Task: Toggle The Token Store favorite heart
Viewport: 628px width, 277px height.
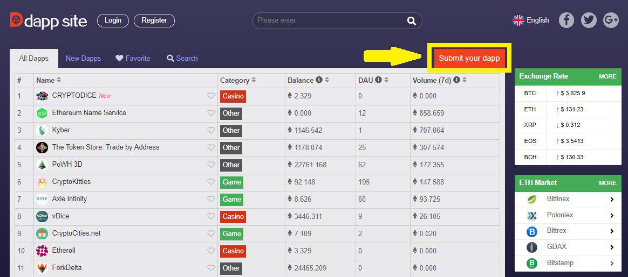Action: point(211,147)
